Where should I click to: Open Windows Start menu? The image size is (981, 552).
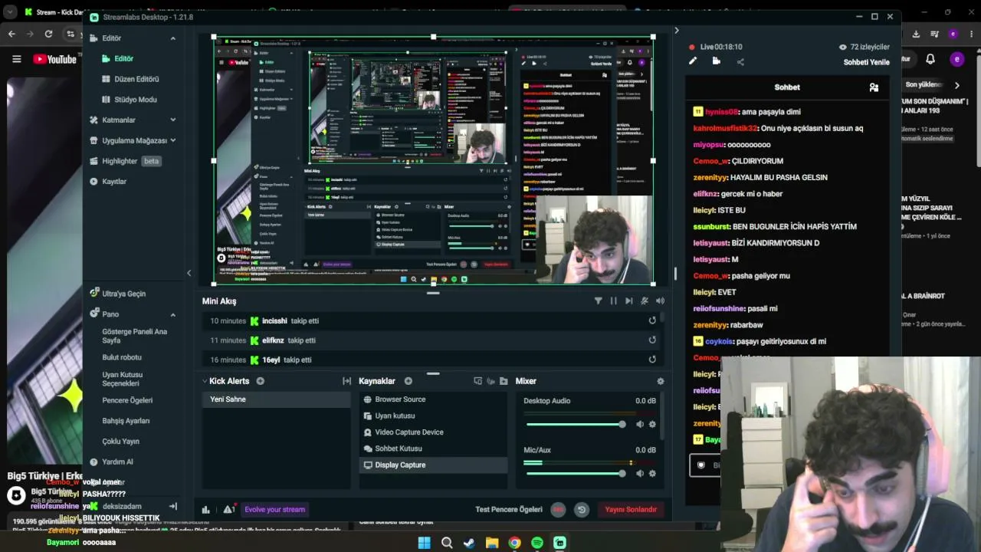click(x=424, y=543)
